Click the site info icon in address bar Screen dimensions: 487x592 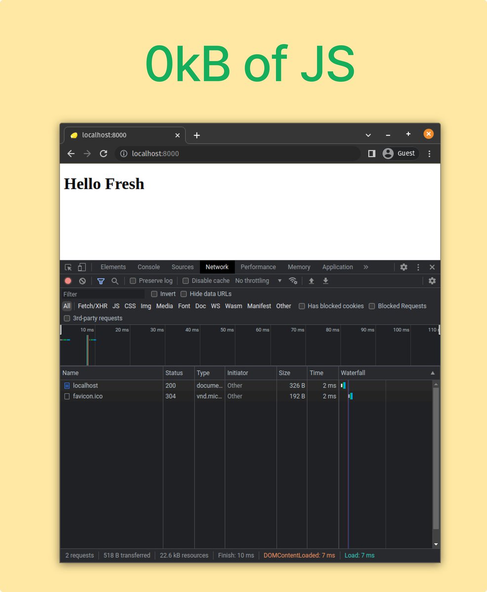pos(124,153)
